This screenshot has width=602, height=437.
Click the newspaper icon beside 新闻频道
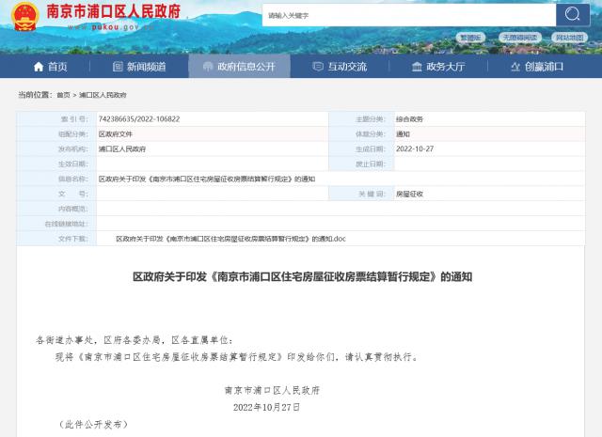(118, 67)
